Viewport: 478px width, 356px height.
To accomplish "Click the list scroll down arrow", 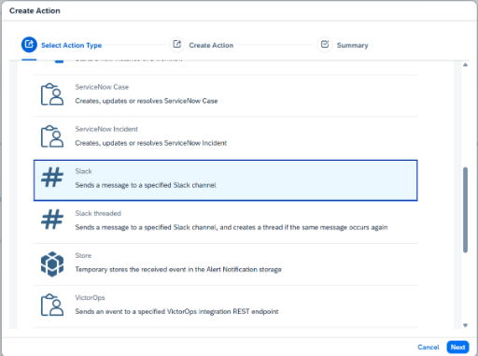I will point(465,325).
